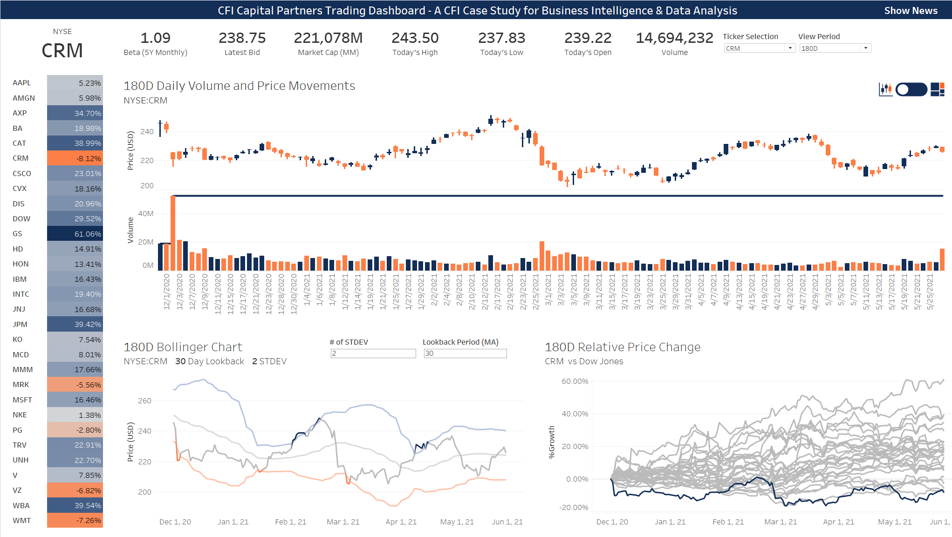Click the dashboard title header
Viewport: 952px width, 537px height.
click(477, 10)
